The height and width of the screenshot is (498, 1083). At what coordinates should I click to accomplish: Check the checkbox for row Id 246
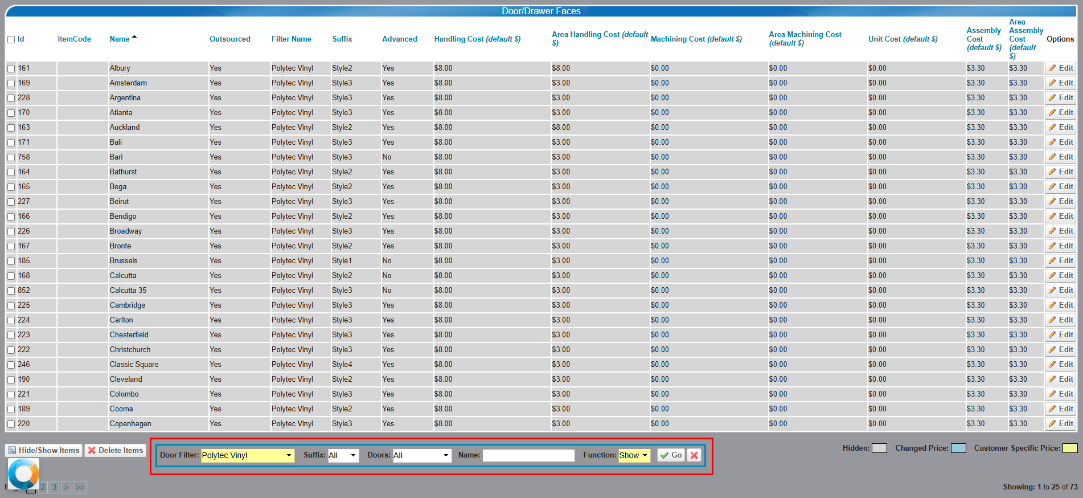coord(11,365)
